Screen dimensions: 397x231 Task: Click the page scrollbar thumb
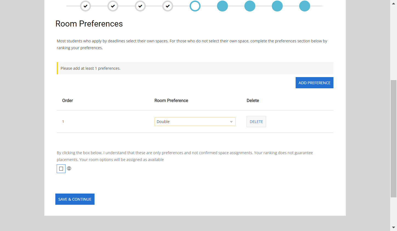pyautogui.click(x=393, y=139)
